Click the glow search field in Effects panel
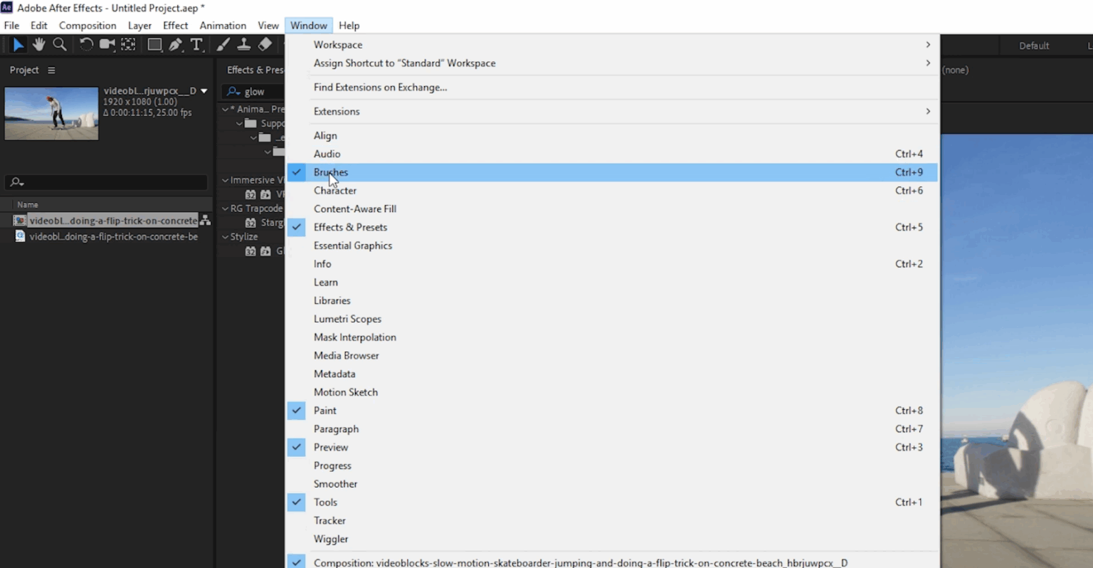Image resolution: width=1093 pixels, height=568 pixels. pos(253,91)
